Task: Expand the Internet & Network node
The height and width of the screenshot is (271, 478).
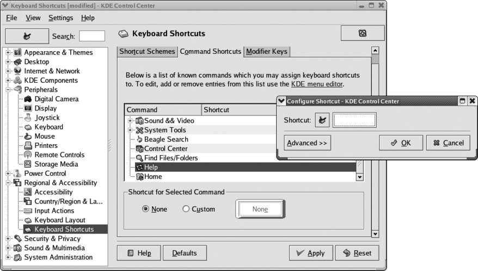Action: pos(8,71)
